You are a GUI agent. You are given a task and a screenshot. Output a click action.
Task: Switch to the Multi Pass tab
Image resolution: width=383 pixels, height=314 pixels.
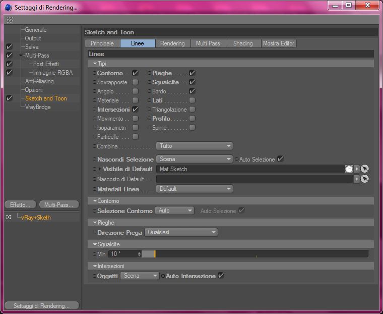[208, 43]
